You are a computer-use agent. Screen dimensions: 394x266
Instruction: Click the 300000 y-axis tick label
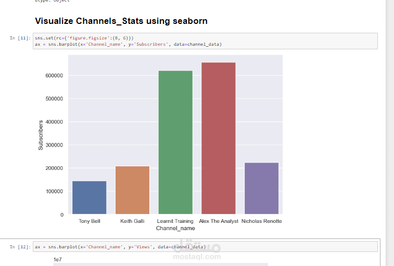[54, 145]
